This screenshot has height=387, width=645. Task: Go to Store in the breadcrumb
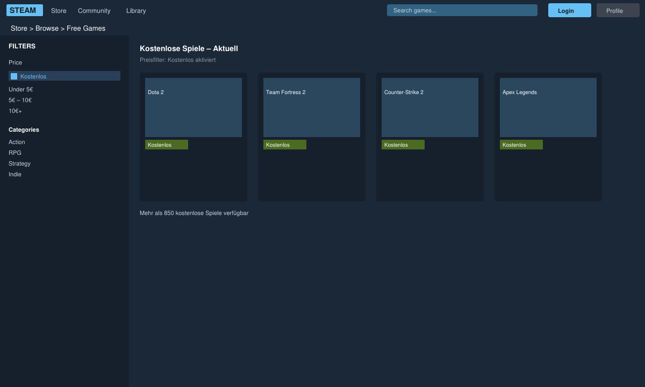pyautogui.click(x=19, y=28)
